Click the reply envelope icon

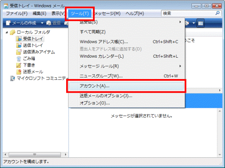49,23
